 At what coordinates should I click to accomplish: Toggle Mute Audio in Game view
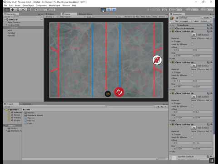pos(146,17)
